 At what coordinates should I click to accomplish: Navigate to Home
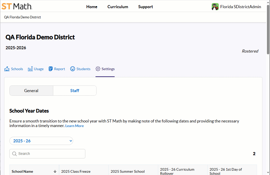point(92,7)
